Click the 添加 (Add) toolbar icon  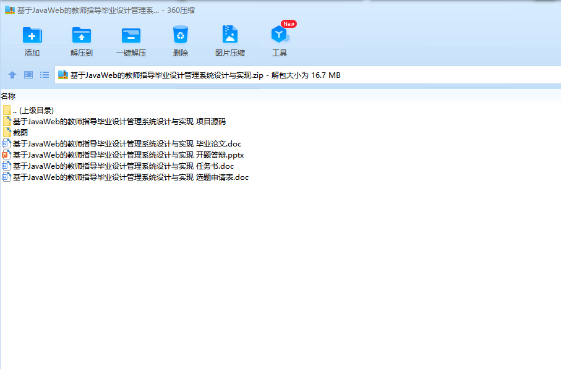click(x=32, y=35)
